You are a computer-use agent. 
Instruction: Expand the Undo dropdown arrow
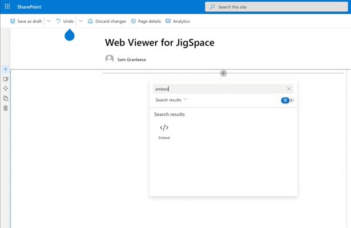click(x=80, y=21)
